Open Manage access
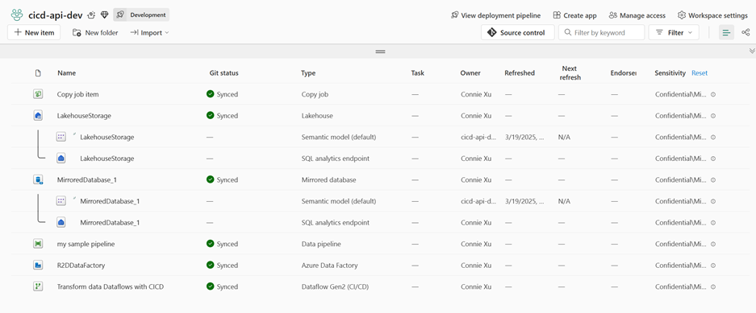 pos(637,15)
